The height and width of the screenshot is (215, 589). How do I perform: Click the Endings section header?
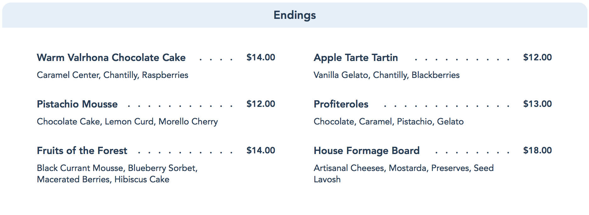point(294,15)
